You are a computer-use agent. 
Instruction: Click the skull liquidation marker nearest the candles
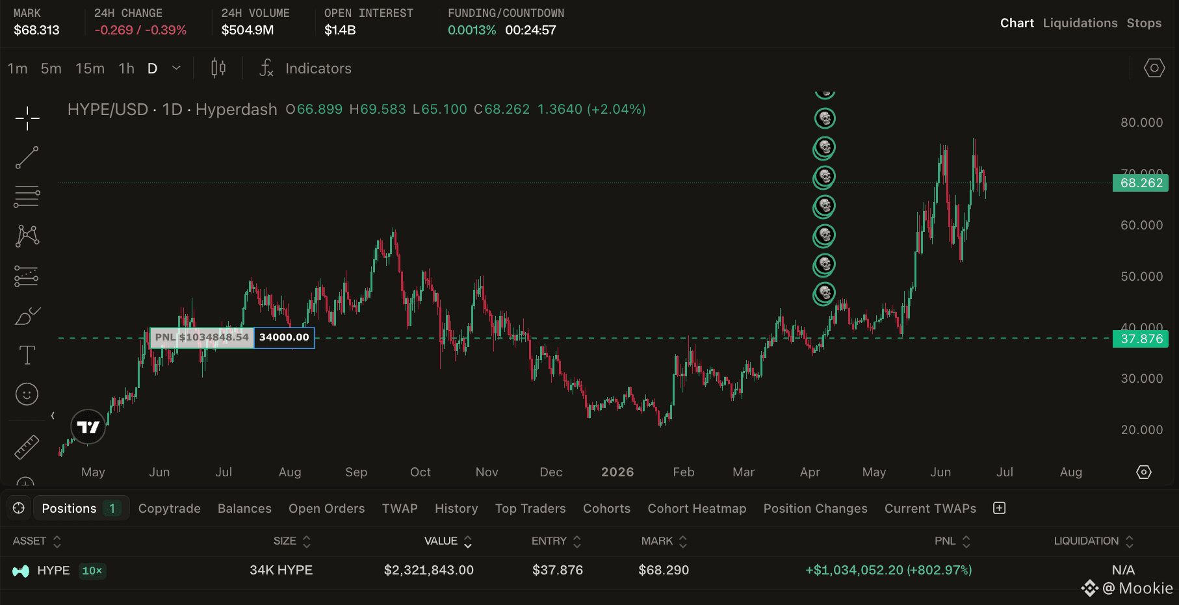pyautogui.click(x=825, y=294)
